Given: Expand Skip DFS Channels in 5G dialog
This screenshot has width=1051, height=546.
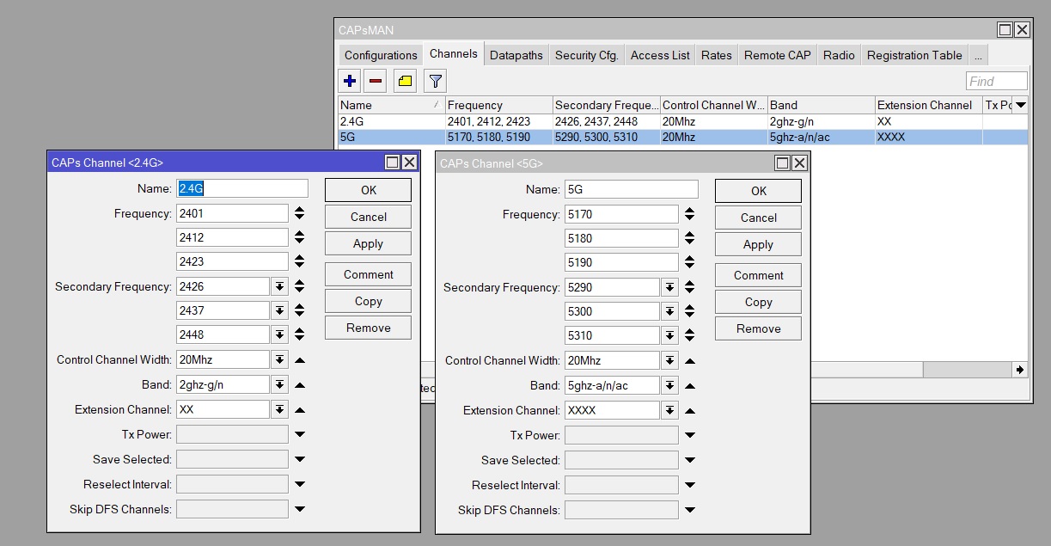Looking at the screenshot, I should pyautogui.click(x=689, y=511).
